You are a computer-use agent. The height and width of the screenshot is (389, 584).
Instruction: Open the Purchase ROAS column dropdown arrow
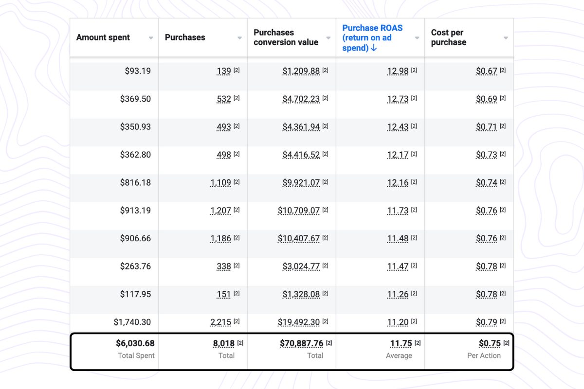tap(417, 38)
